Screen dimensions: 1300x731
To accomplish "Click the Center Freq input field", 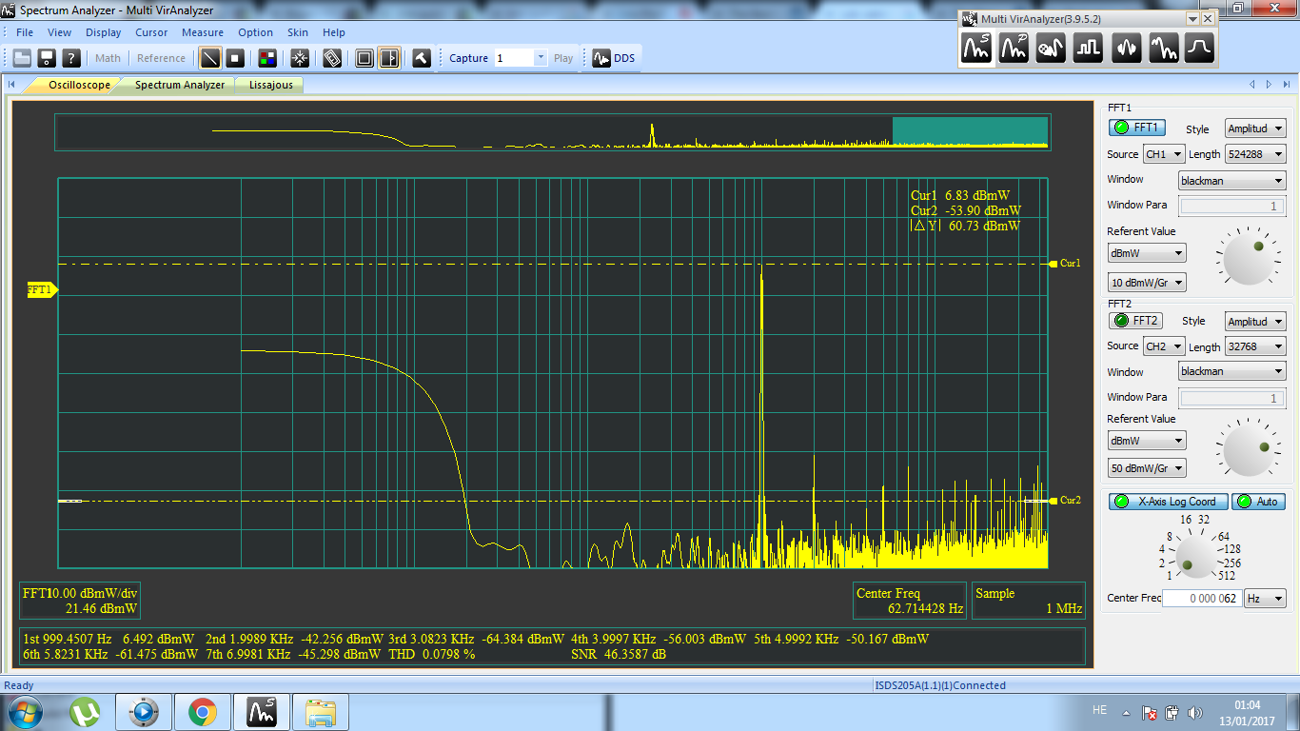I will (1202, 599).
